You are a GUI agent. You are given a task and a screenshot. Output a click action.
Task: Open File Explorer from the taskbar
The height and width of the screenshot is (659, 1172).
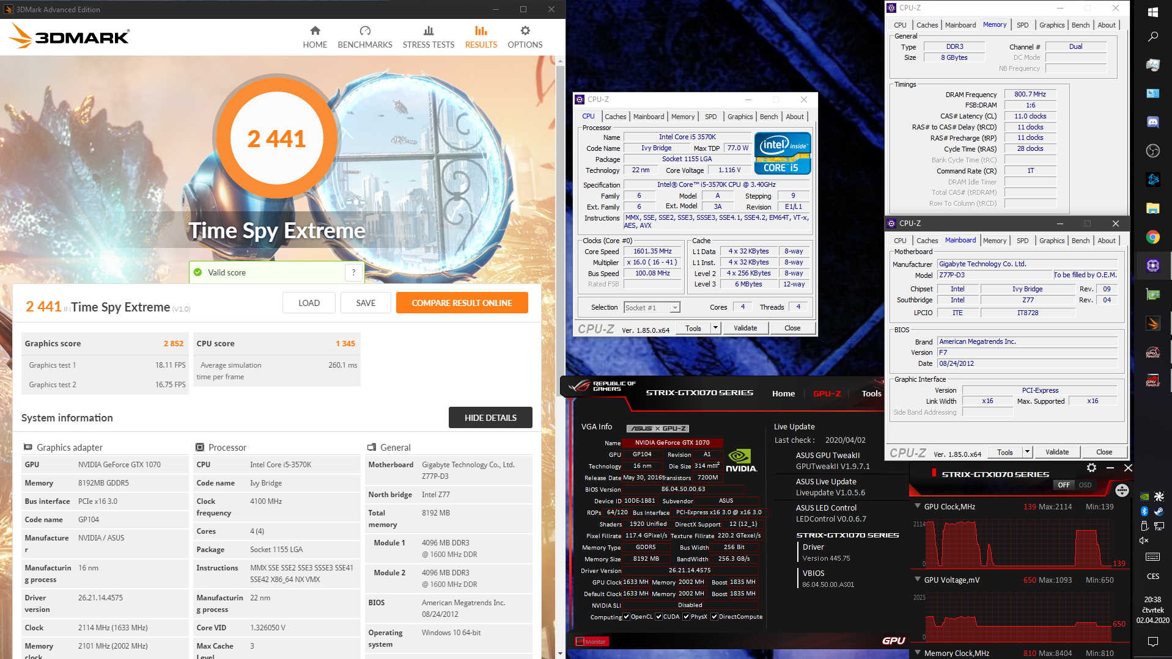(1153, 208)
